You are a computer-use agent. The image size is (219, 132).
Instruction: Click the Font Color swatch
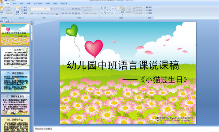click(57, 13)
